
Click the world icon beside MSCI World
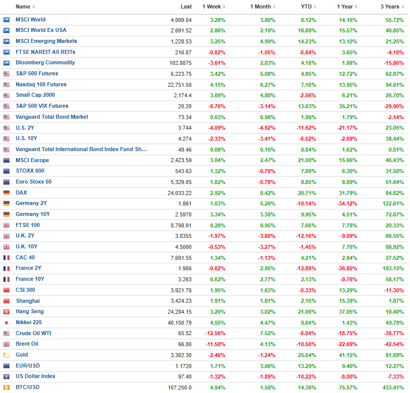pos(6,19)
